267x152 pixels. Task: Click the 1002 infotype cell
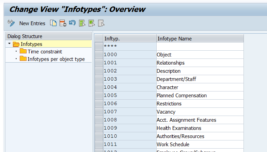click(130, 71)
